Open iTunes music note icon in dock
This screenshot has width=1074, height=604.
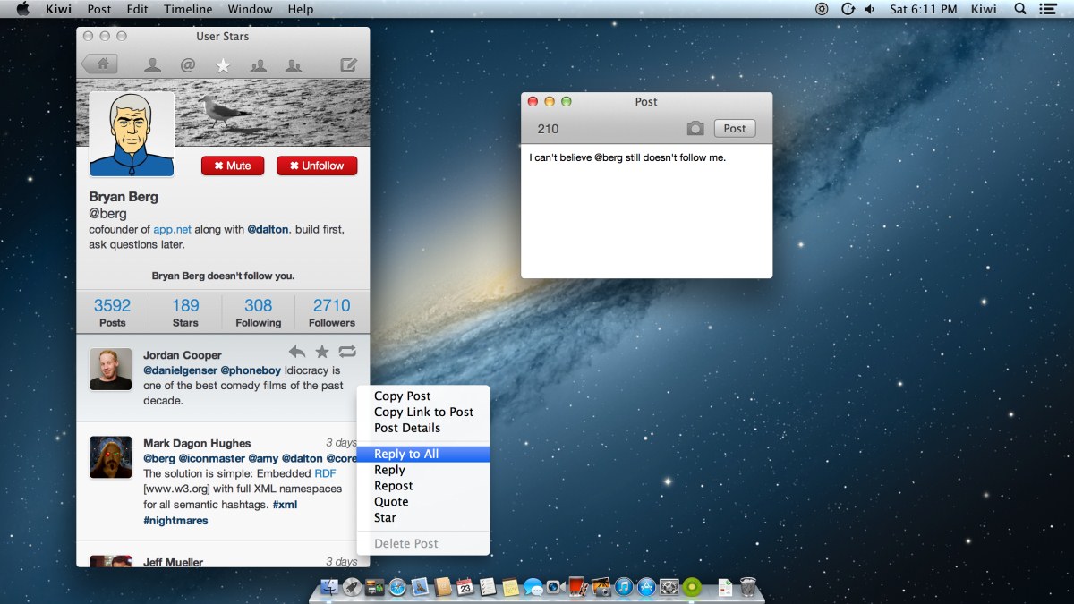(624, 587)
